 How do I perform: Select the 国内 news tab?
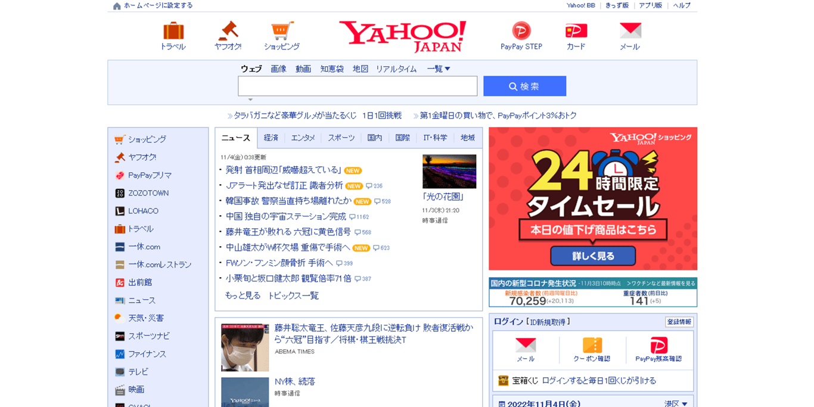coord(375,138)
